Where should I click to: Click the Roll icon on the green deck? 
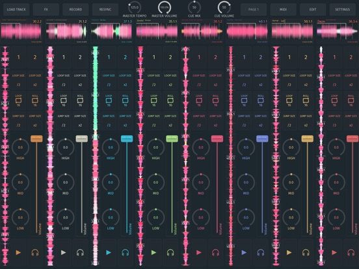(170, 101)
